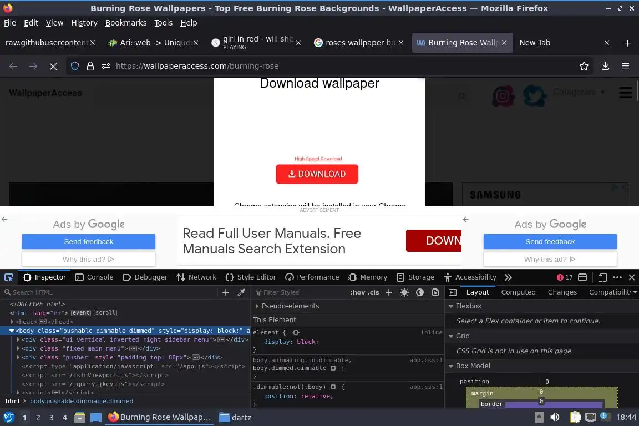Toggle print media simulation icon

tap(435, 292)
